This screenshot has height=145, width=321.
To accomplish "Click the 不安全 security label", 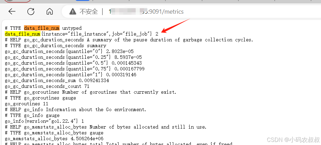I will (89, 12).
